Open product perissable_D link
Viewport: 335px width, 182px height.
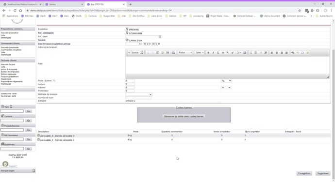(57, 136)
